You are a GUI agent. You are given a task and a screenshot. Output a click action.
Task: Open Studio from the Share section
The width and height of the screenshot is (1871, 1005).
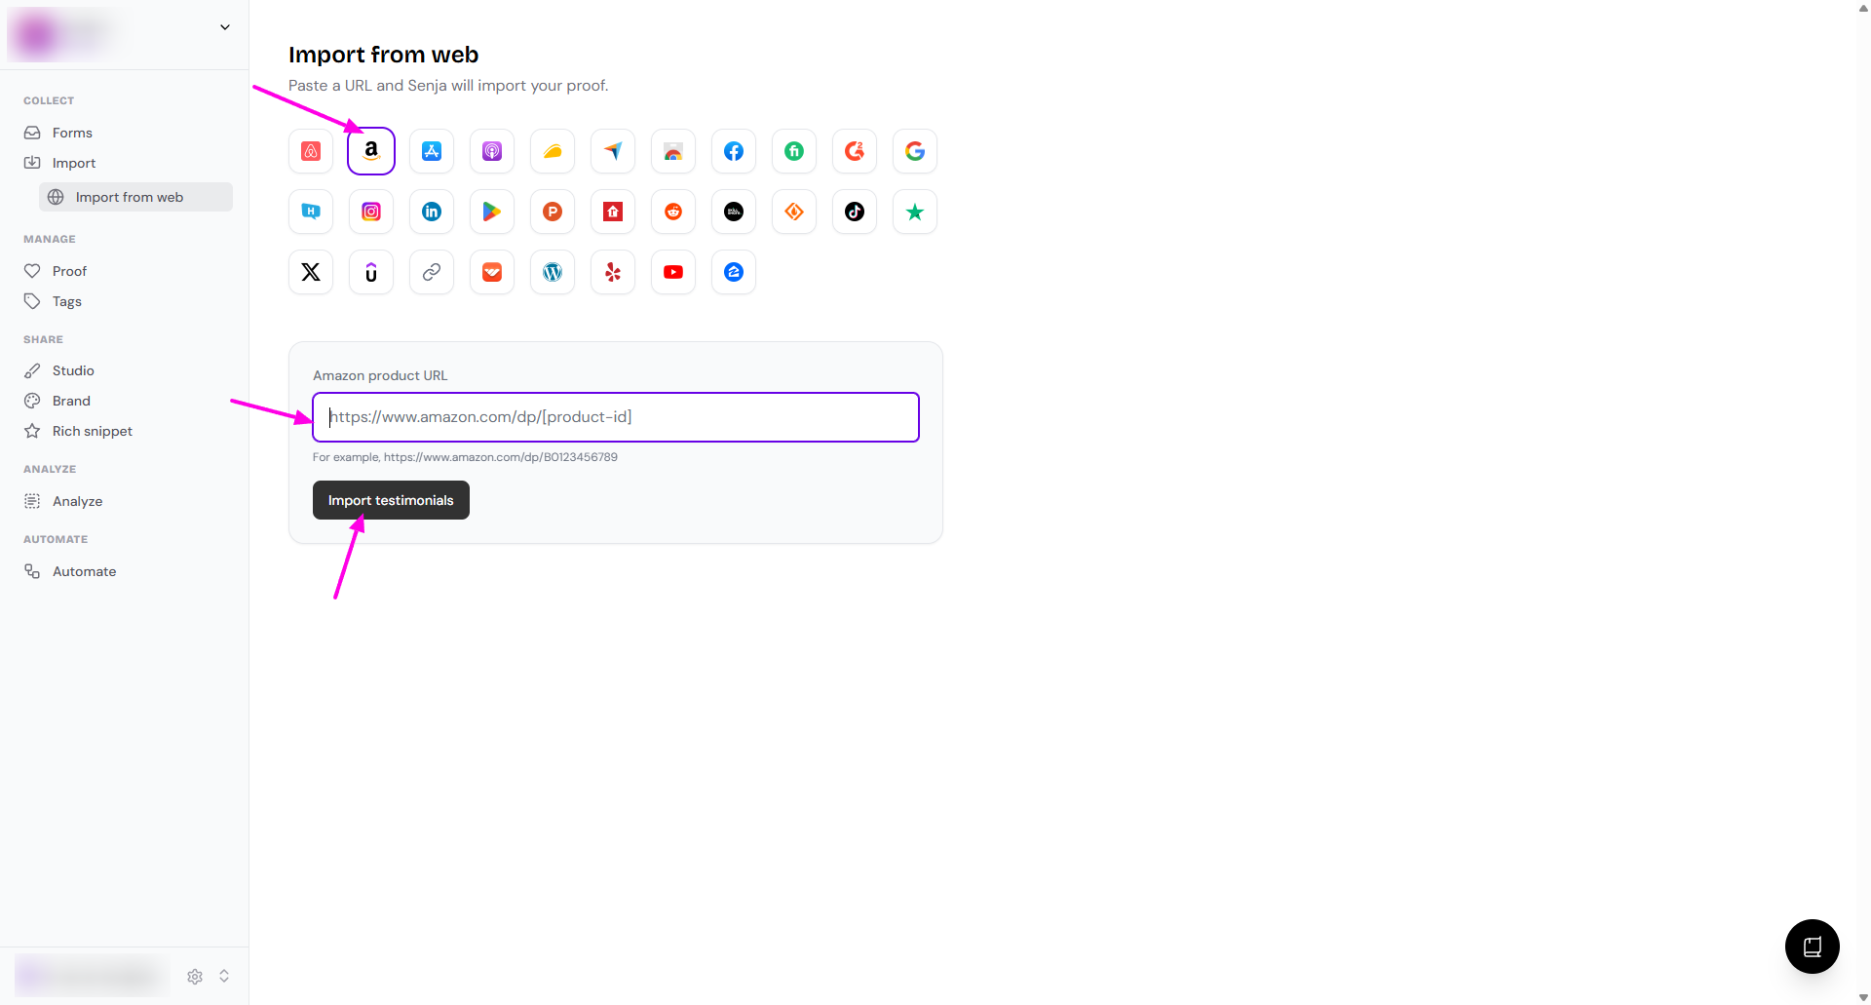(73, 370)
